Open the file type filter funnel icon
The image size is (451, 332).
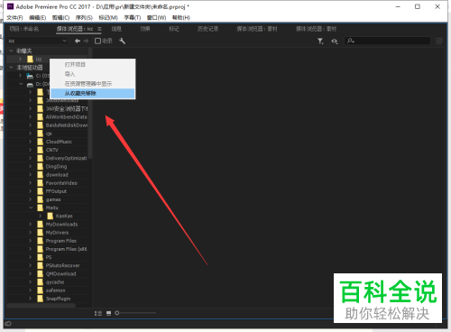pyautogui.click(x=320, y=41)
